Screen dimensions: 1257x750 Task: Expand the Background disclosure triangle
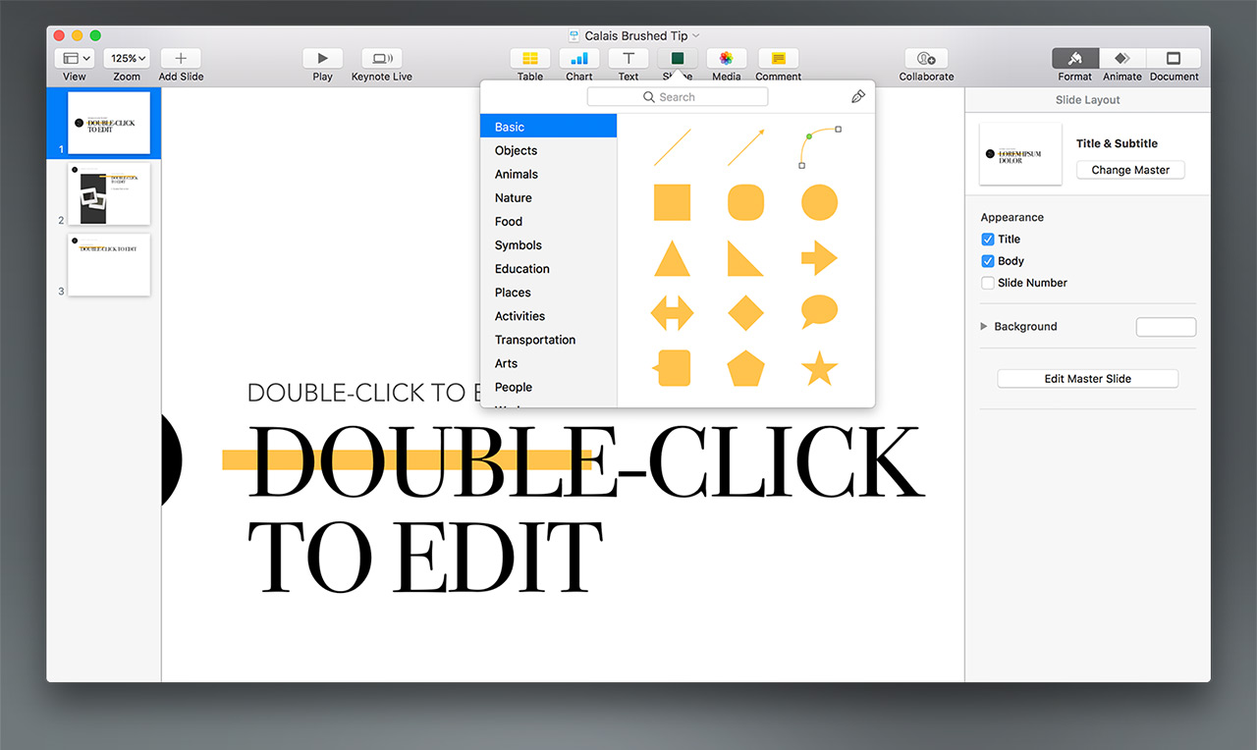pos(984,327)
